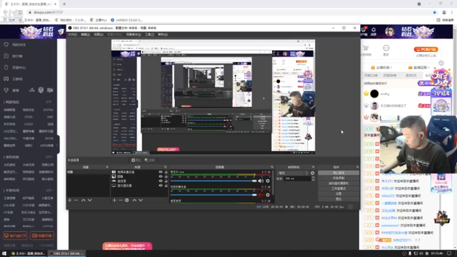The width and height of the screenshot is (457, 257).
Task: Click the orange PC客户端 button
Action: [426, 50]
